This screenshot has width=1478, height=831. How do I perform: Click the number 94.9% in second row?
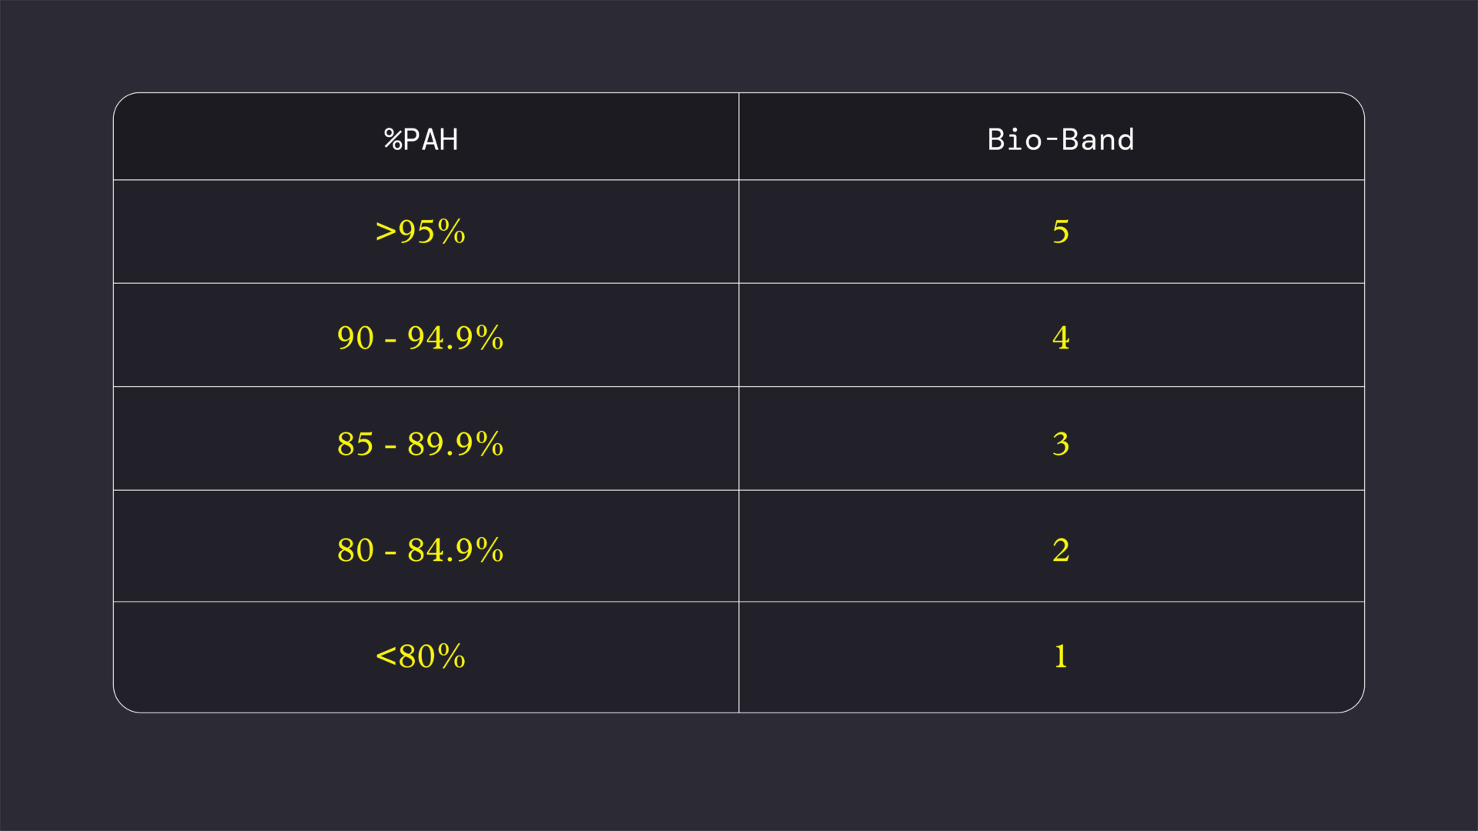tap(455, 338)
